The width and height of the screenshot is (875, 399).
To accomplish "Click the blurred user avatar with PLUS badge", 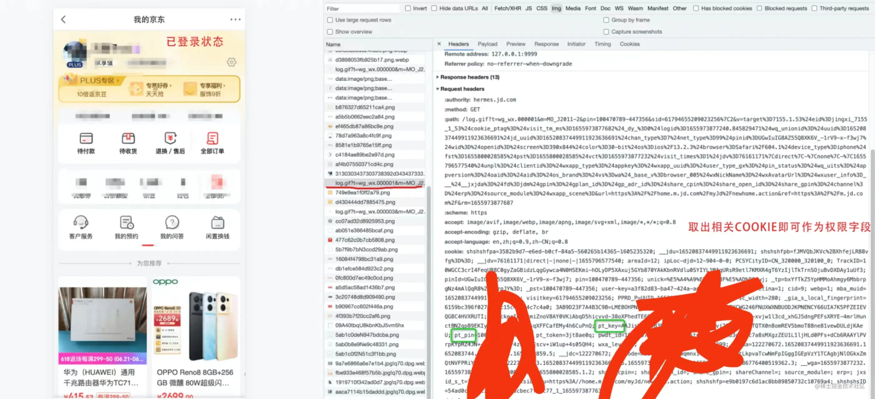I will click(x=75, y=54).
